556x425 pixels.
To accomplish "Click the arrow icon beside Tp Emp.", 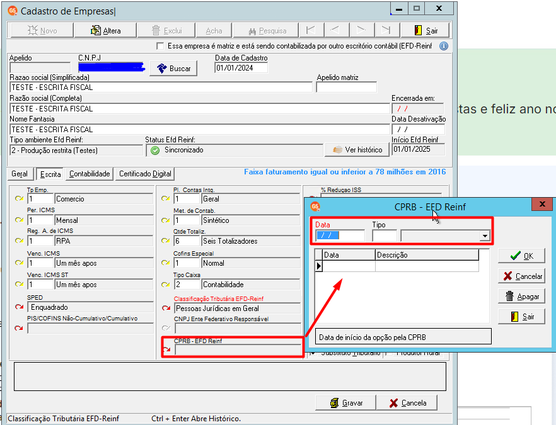I will (x=19, y=199).
